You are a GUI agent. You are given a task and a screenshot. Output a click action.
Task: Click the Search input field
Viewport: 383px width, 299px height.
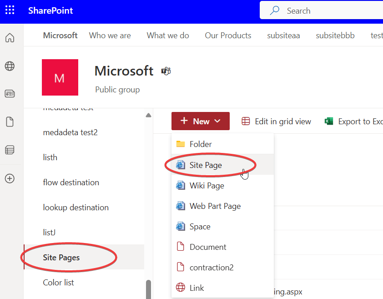321,10
